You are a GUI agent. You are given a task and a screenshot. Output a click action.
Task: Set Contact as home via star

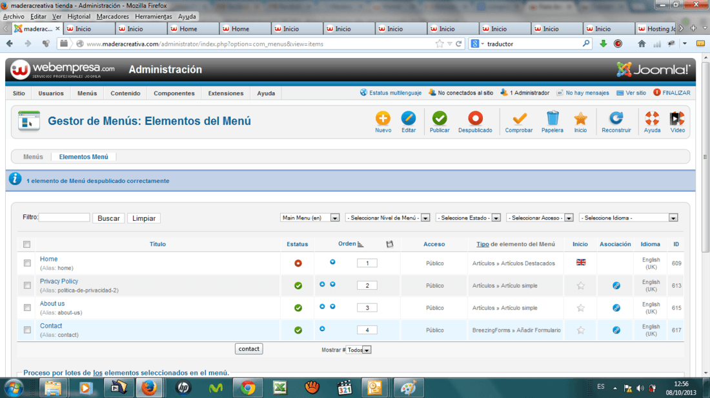[580, 330]
